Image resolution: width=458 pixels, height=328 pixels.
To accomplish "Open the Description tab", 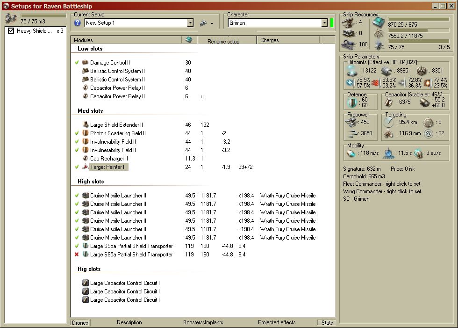I will point(129,322).
